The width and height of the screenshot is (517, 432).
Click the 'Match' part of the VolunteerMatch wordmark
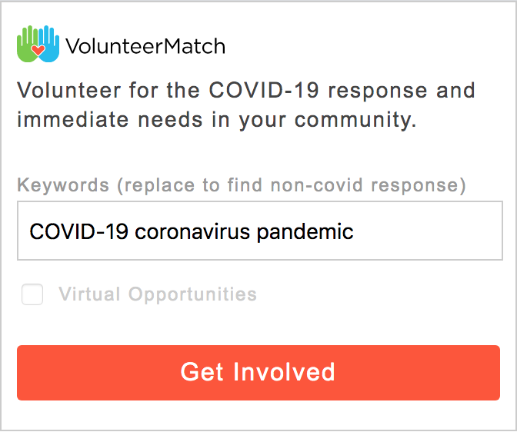195,46
